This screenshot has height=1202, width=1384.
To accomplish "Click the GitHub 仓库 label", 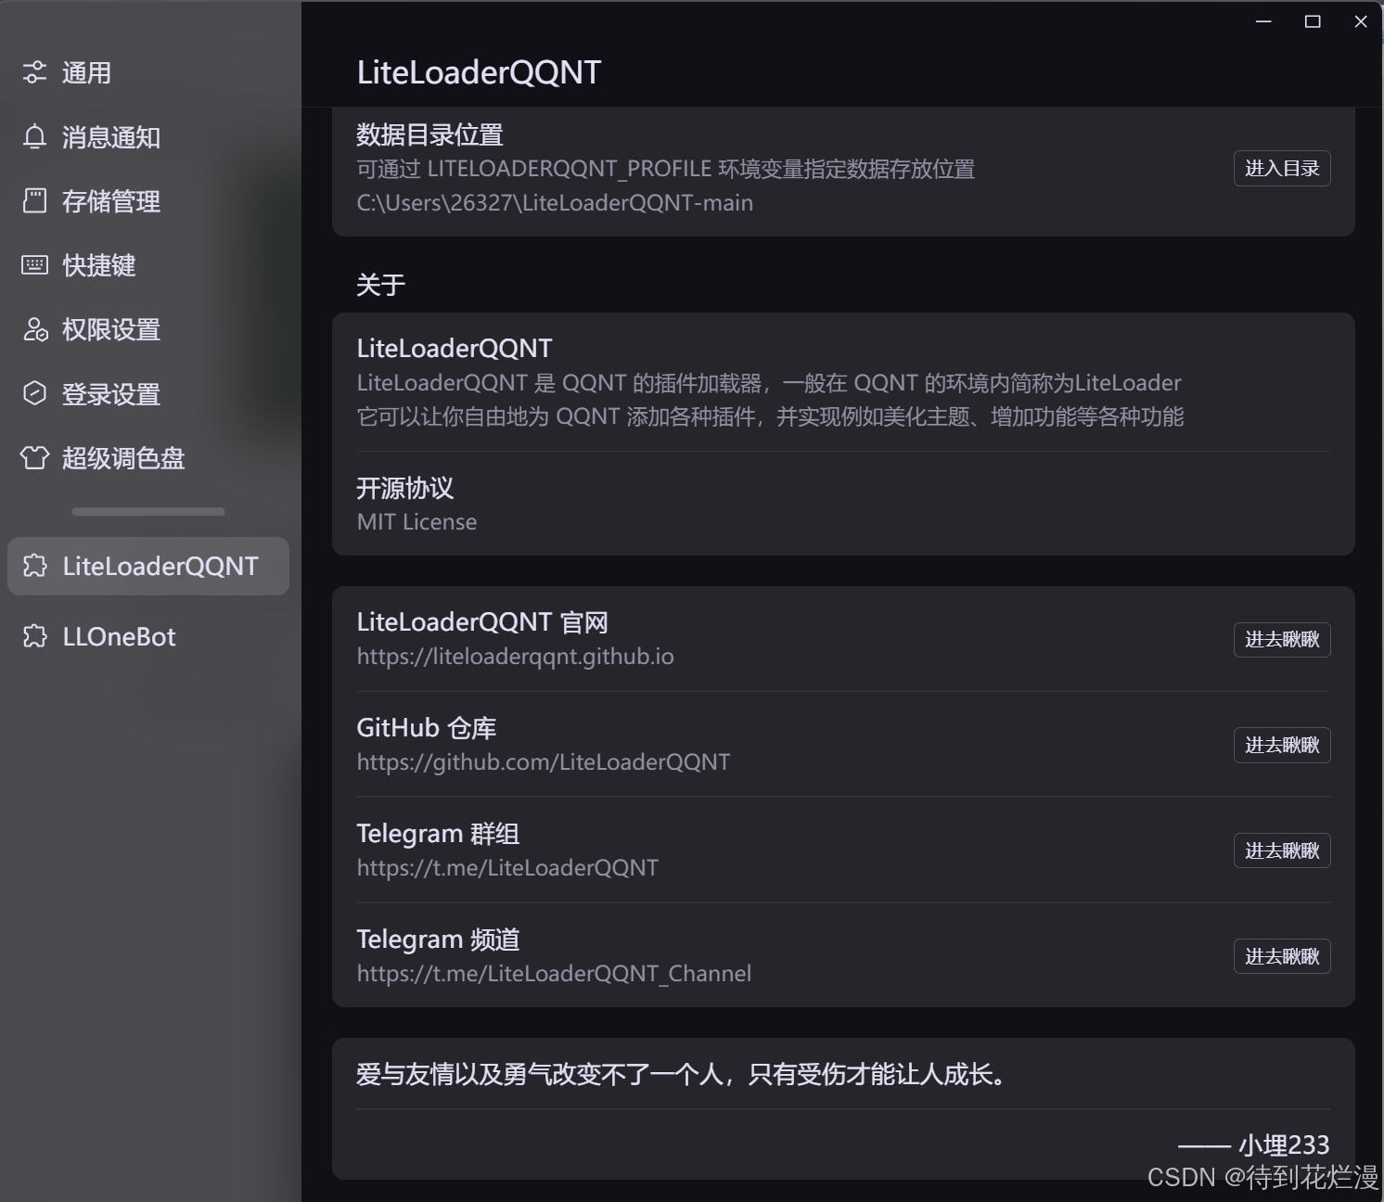I will 427,728.
